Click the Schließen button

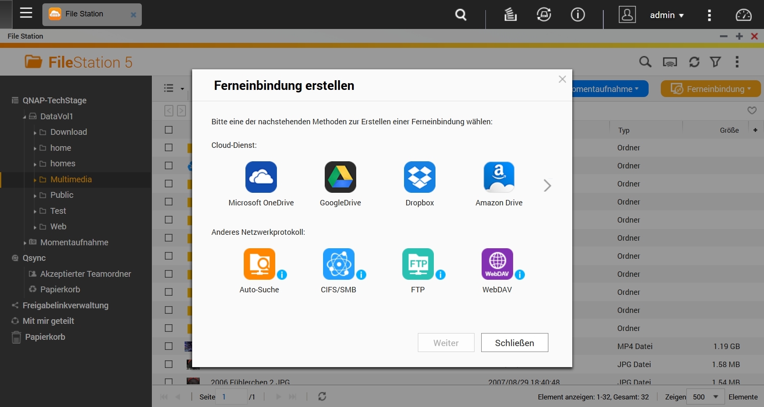point(515,343)
